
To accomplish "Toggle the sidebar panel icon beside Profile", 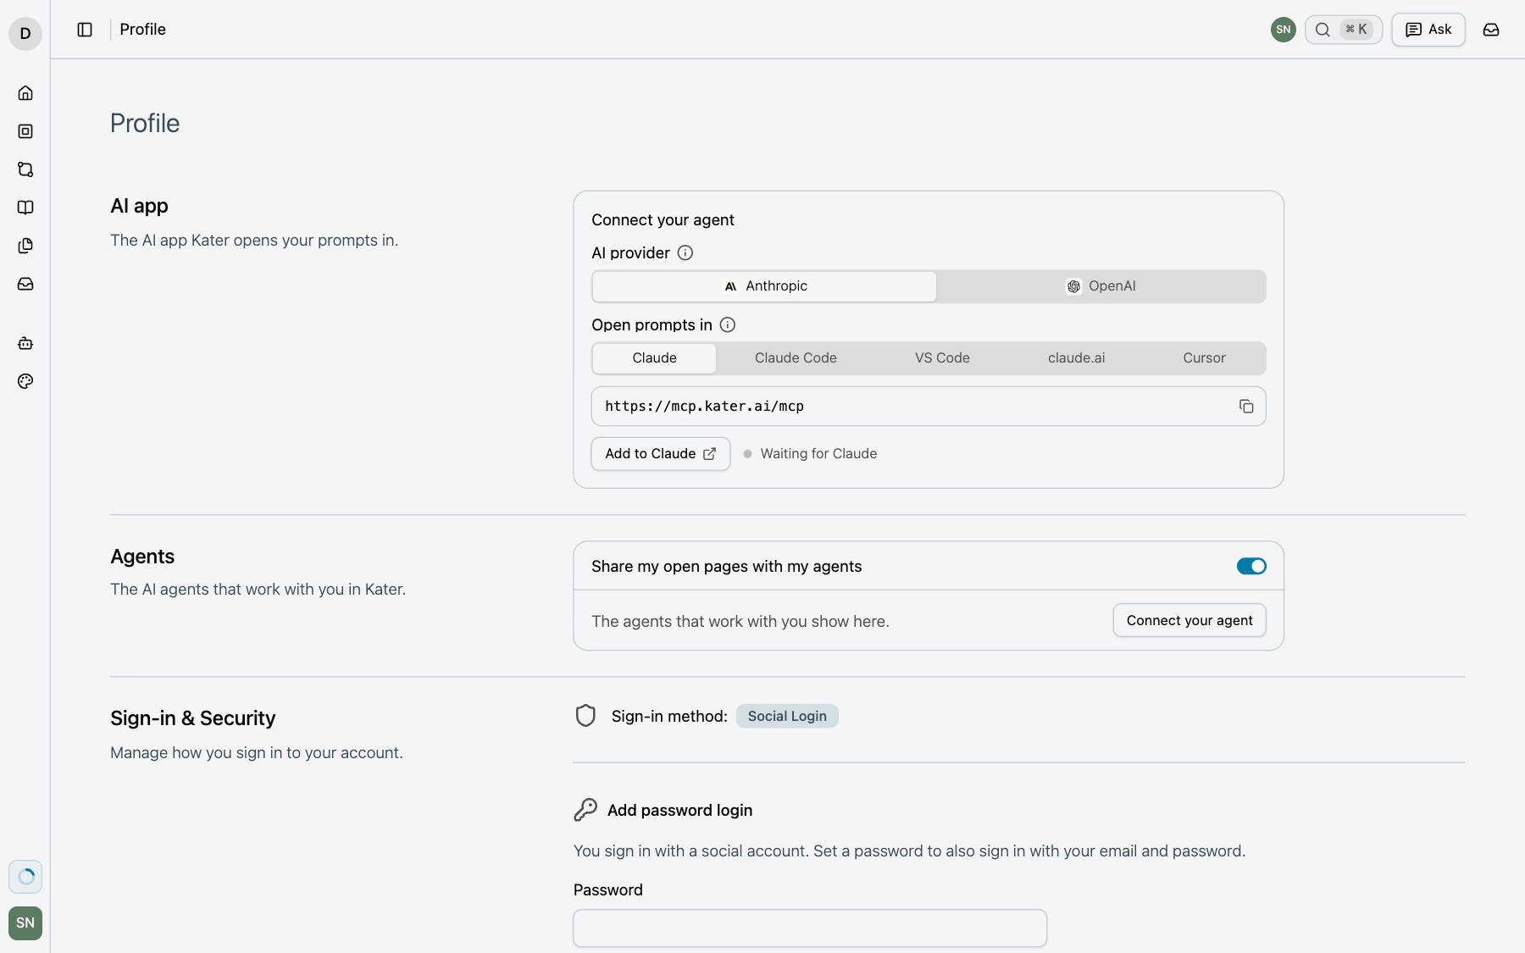I will click(x=85, y=30).
